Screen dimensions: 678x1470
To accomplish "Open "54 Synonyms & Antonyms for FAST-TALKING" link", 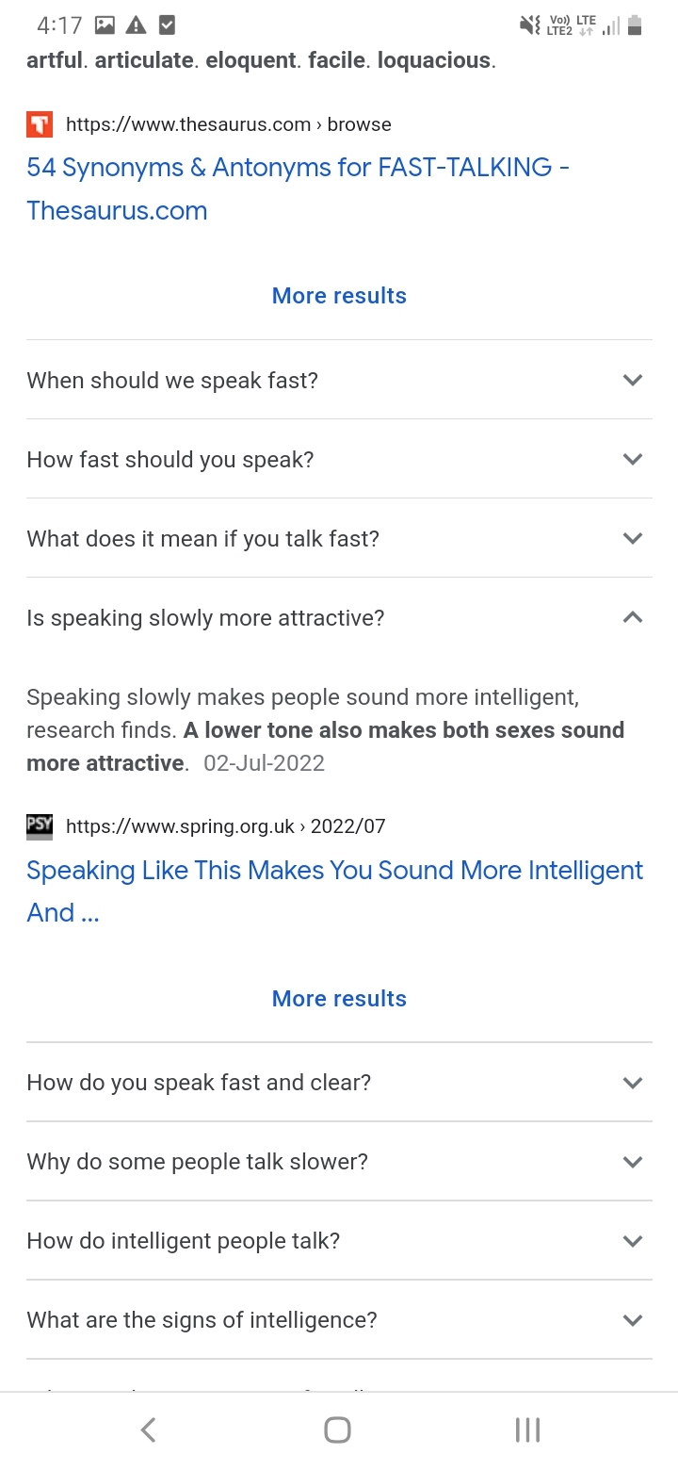I will pyautogui.click(x=299, y=188).
